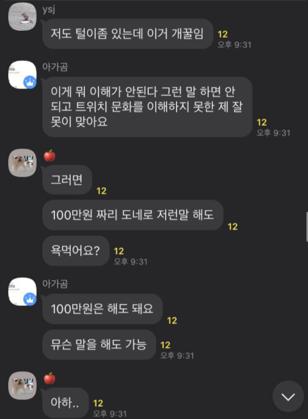
Task: Tap the scroll-to-bottom chevron button
Action: click(288, 396)
